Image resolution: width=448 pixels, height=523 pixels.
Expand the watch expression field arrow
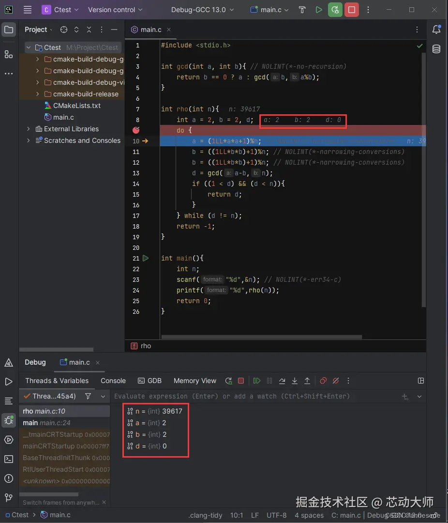pos(419,396)
